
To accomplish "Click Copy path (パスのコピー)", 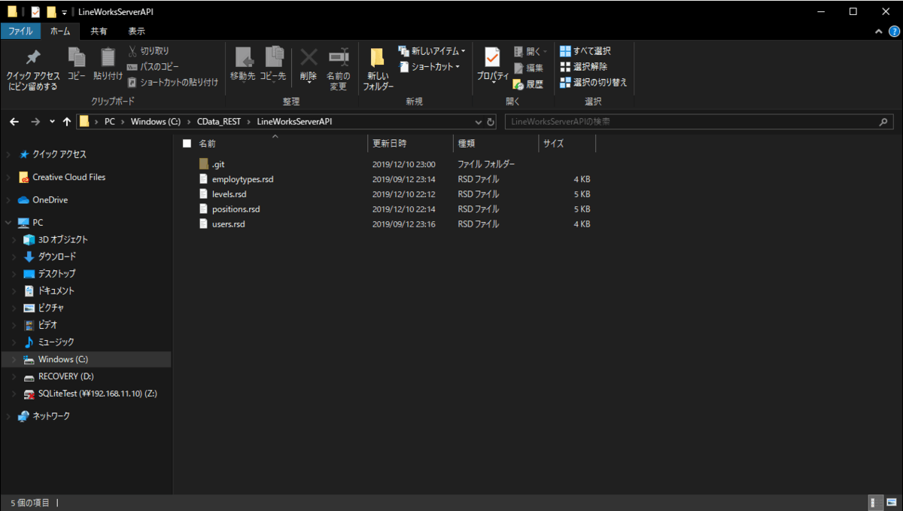I will (x=154, y=67).
